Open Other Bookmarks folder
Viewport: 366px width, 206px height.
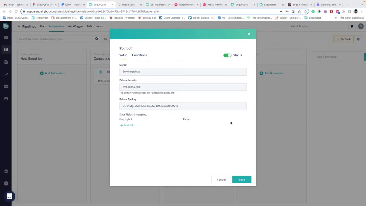352,18
